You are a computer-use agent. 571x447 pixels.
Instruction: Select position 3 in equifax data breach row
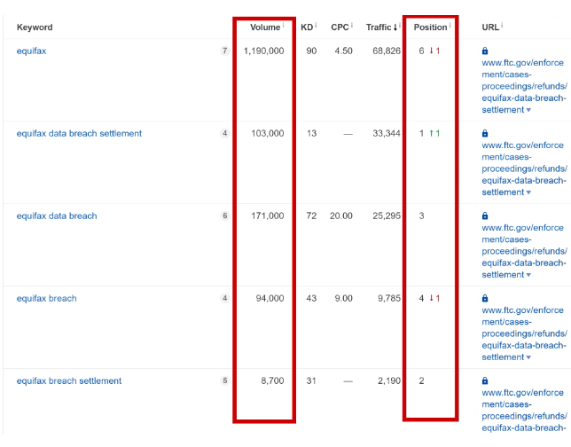(x=421, y=216)
